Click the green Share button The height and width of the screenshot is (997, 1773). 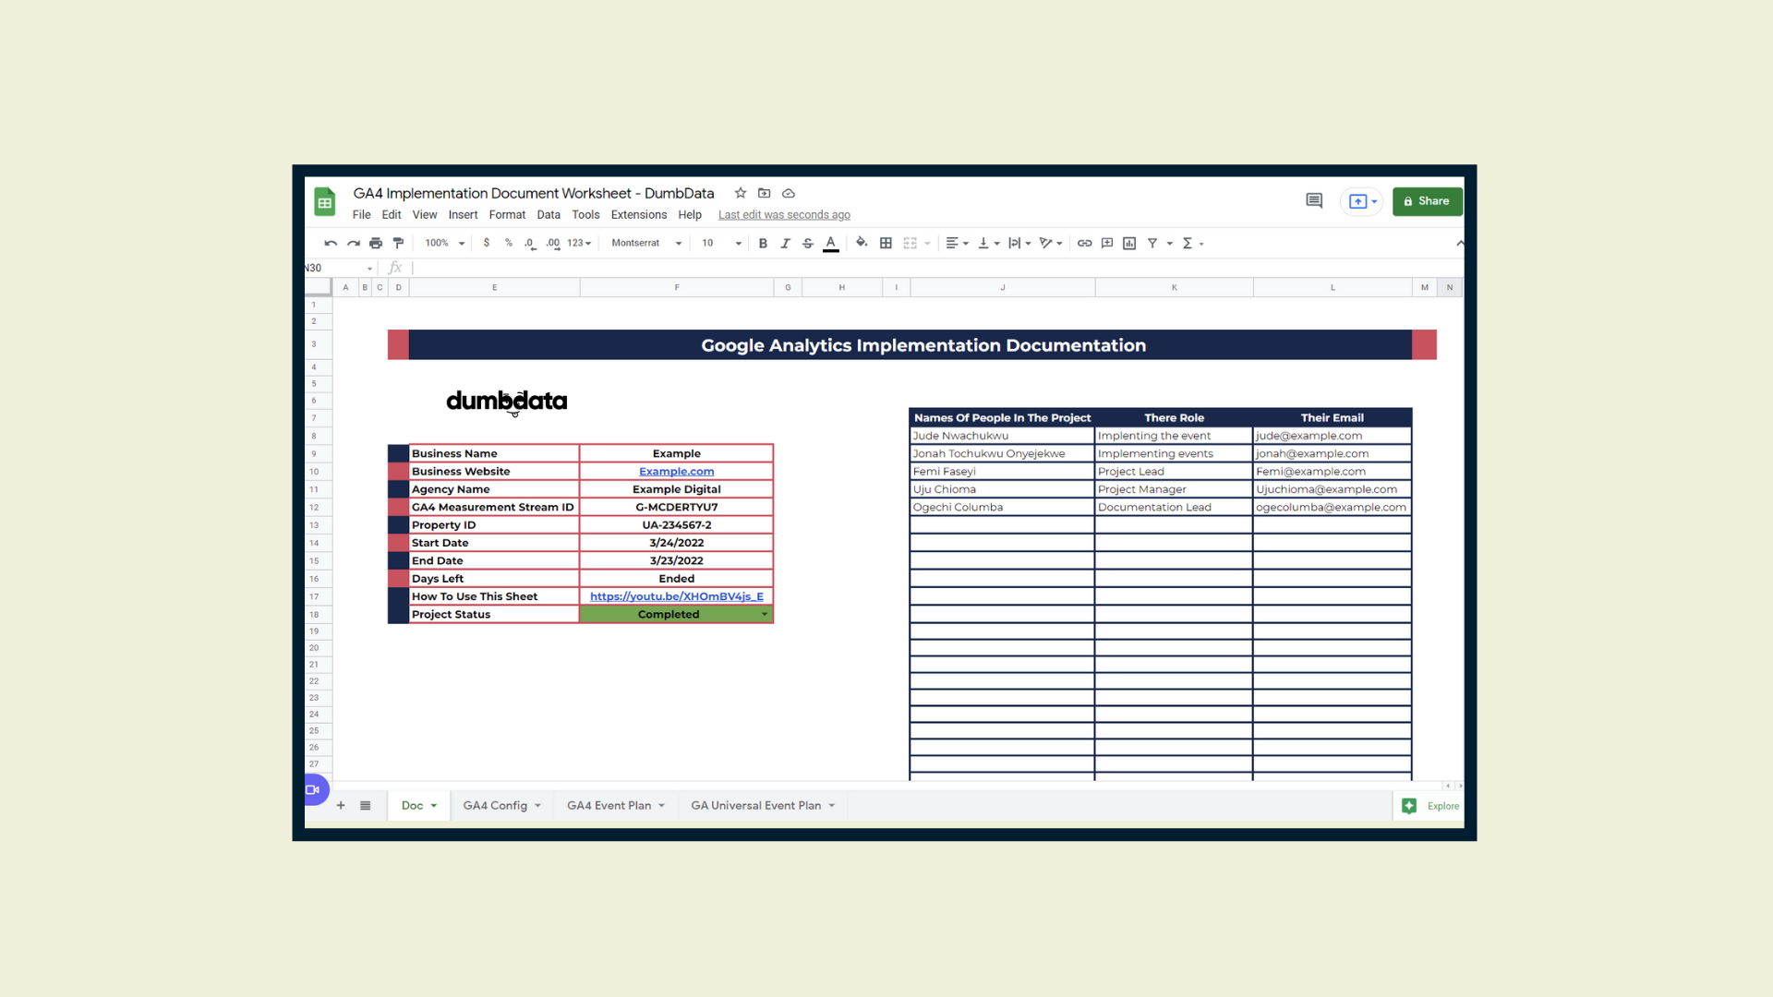[1428, 201]
